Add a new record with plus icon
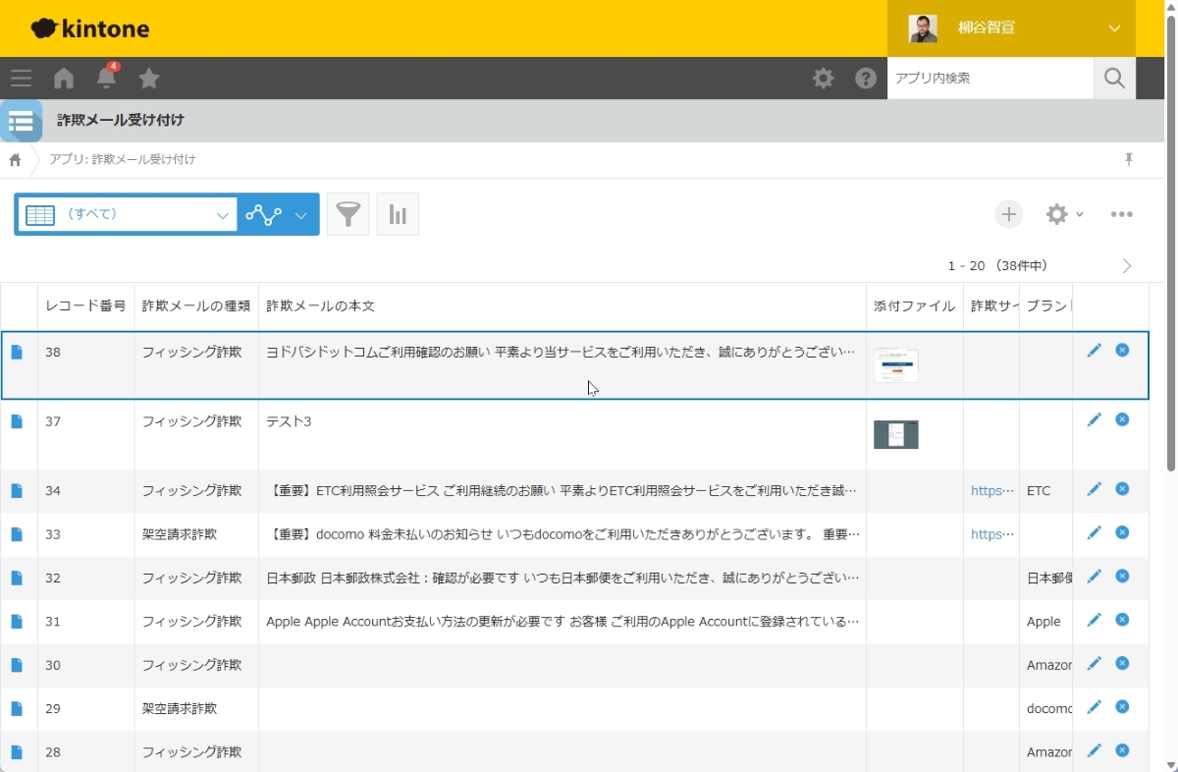Viewport: 1178px width, 772px height. click(1008, 214)
